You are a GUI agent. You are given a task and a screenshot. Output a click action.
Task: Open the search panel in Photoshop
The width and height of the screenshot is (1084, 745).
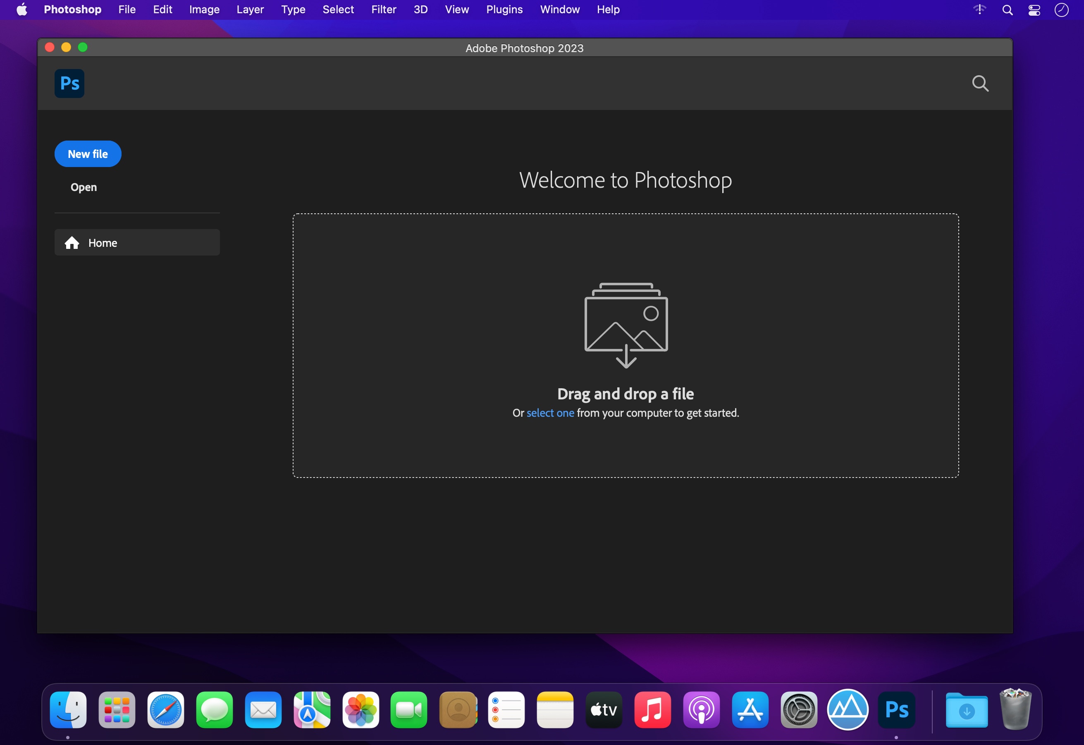pos(979,83)
